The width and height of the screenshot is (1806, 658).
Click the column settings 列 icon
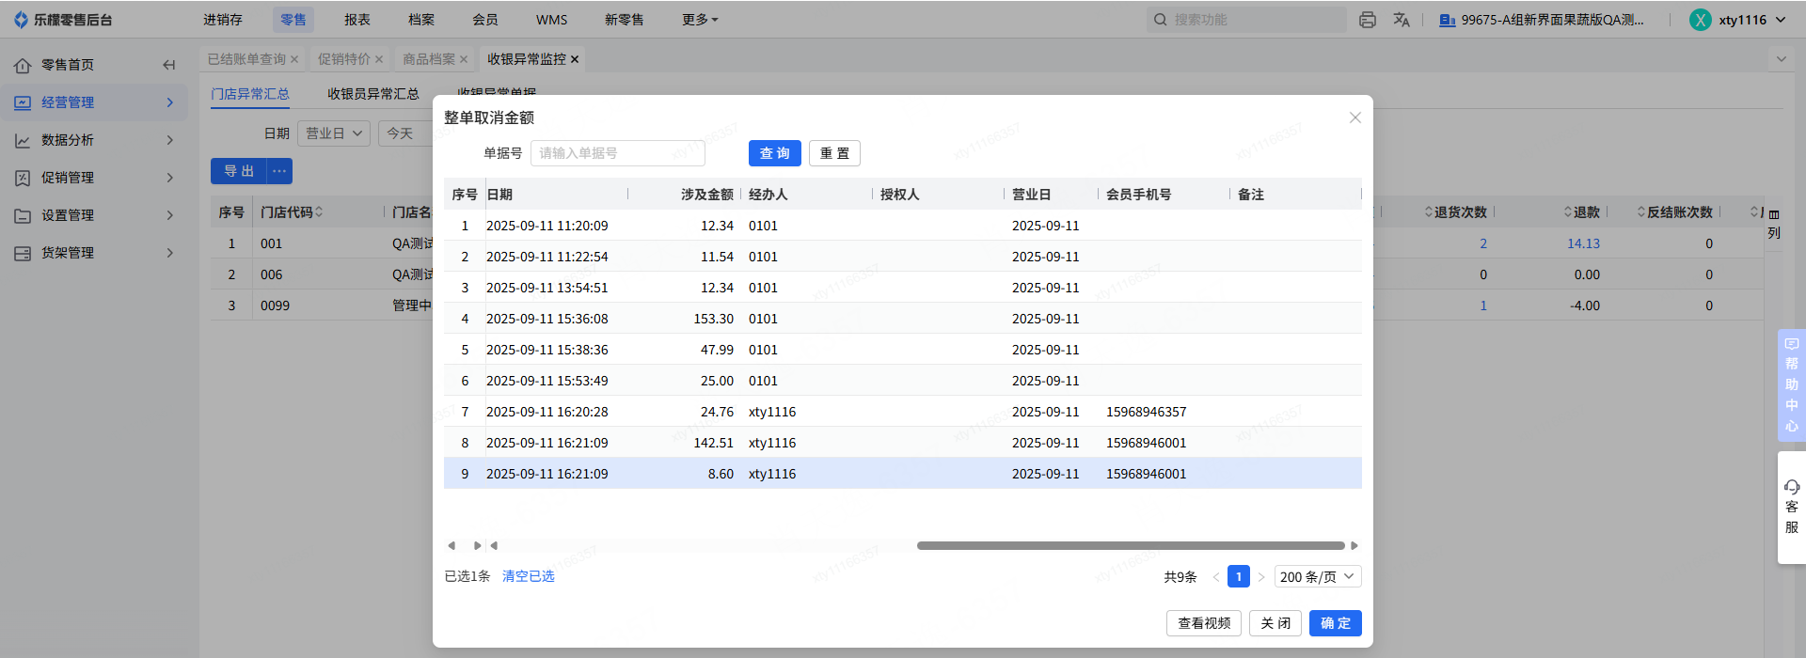pyautogui.click(x=1774, y=224)
